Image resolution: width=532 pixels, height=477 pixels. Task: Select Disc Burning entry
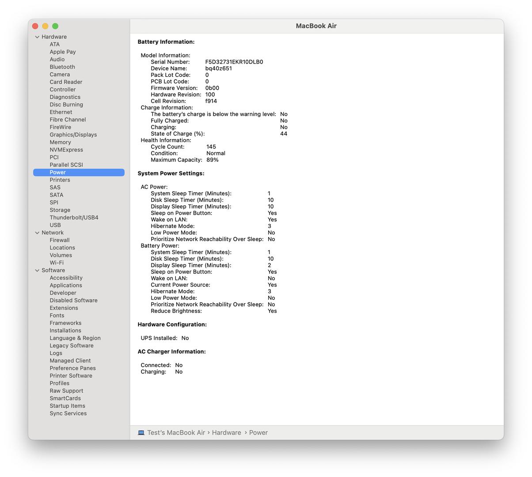tap(66, 104)
